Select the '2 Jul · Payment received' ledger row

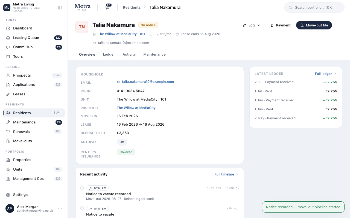[296, 82]
